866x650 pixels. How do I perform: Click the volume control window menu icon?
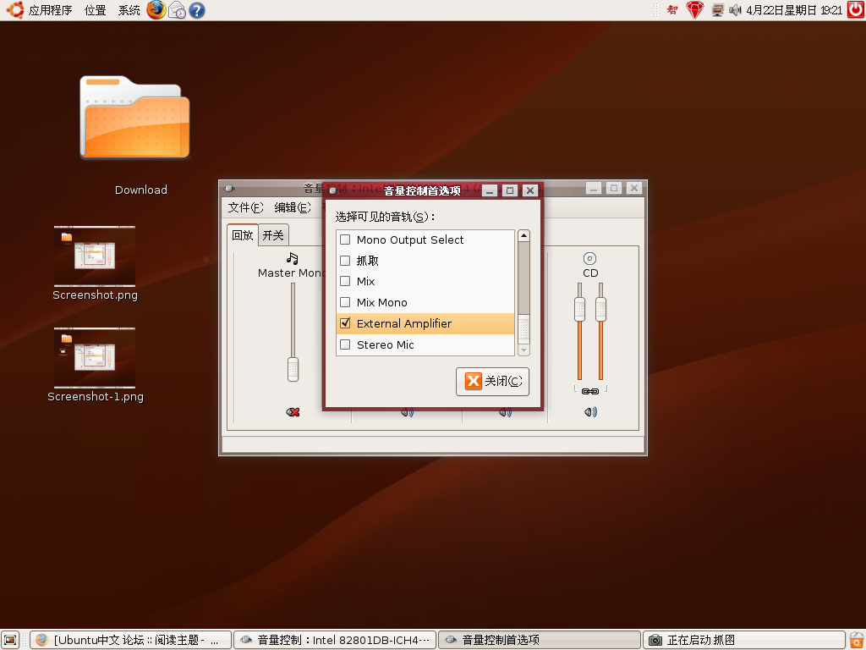(x=229, y=189)
